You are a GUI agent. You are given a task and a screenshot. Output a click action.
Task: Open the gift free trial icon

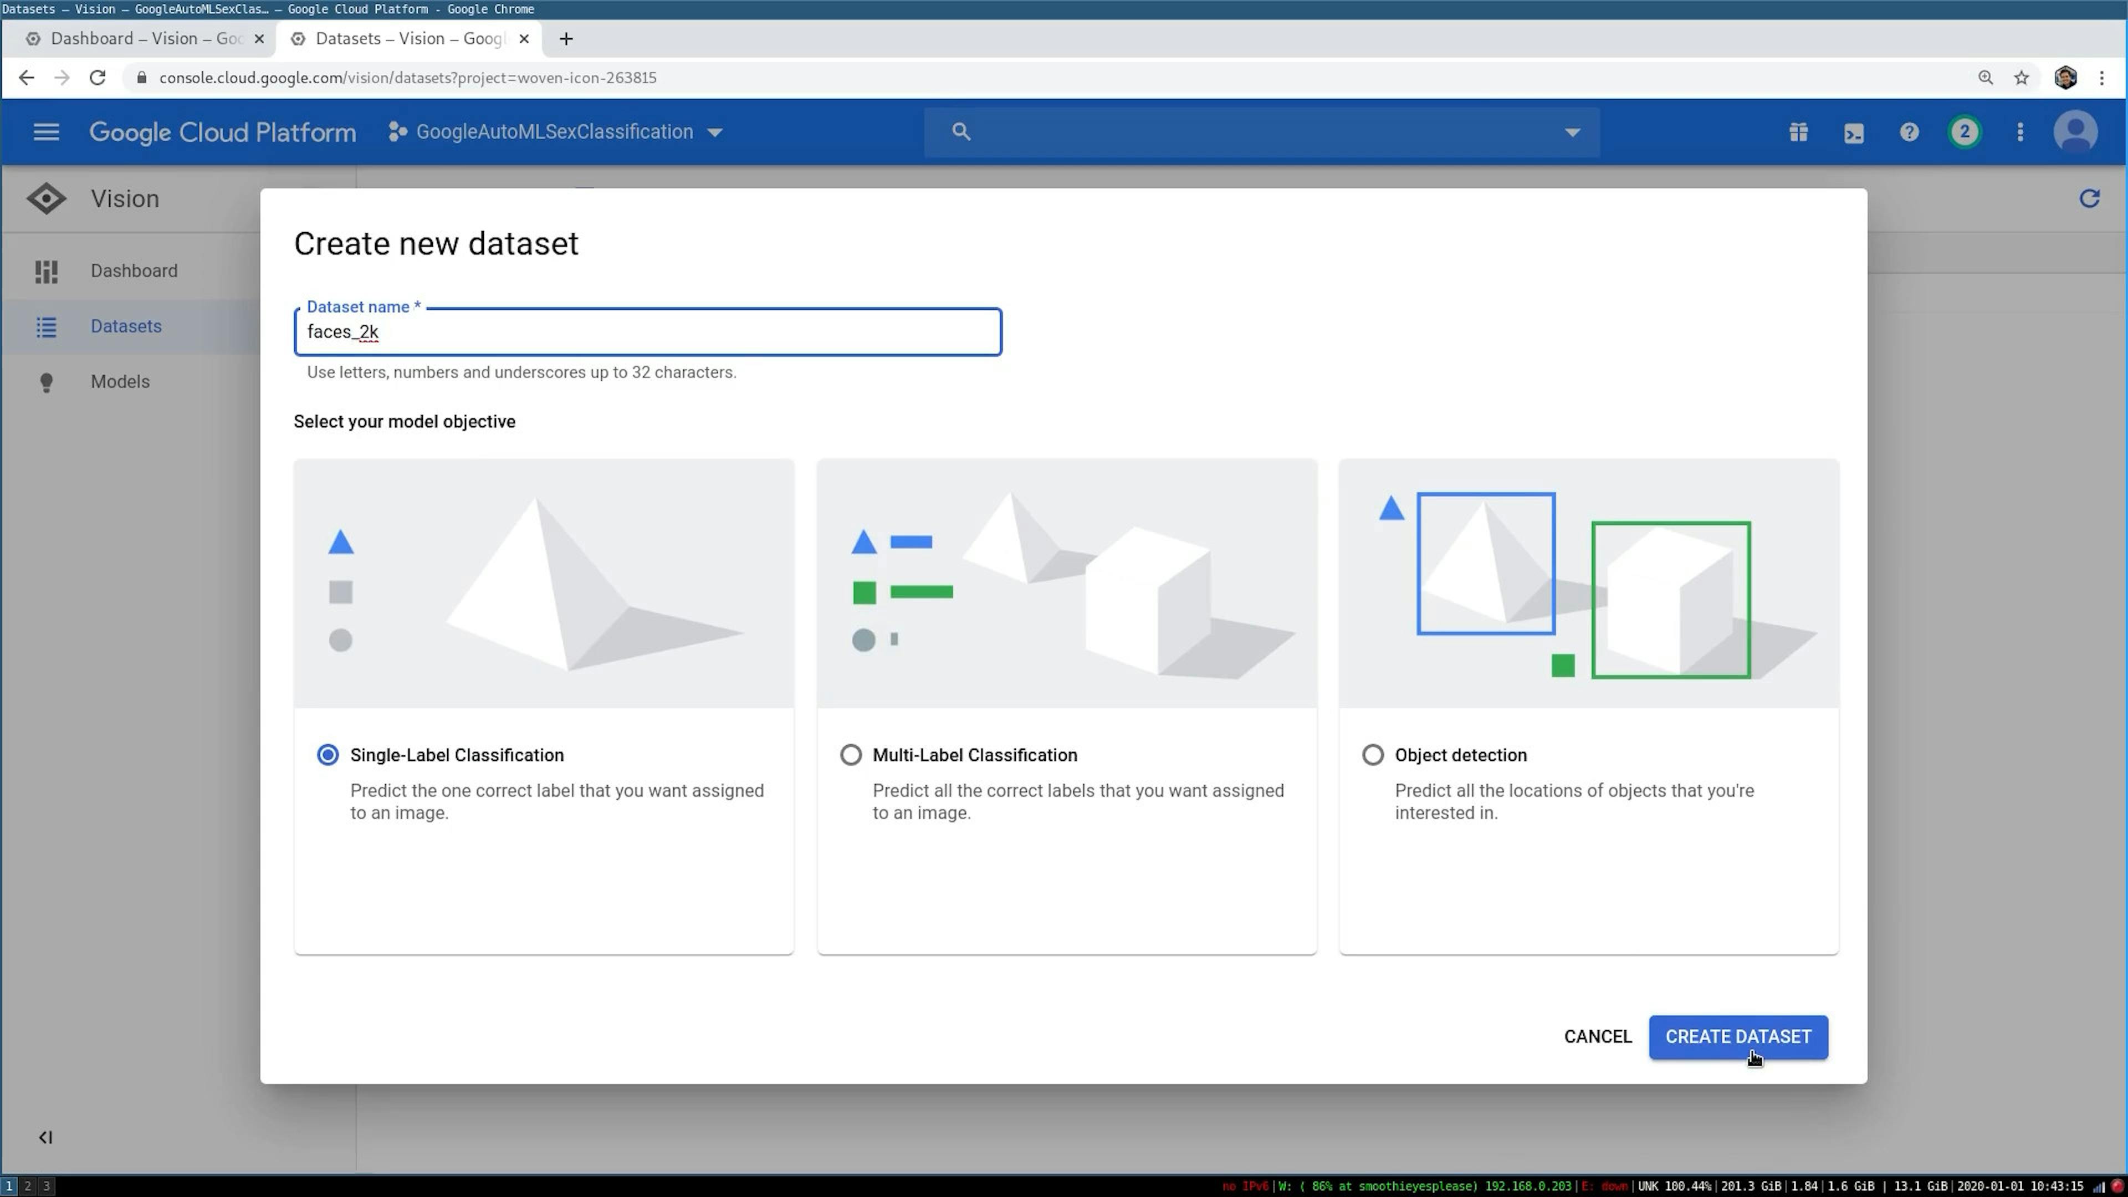[1798, 132]
